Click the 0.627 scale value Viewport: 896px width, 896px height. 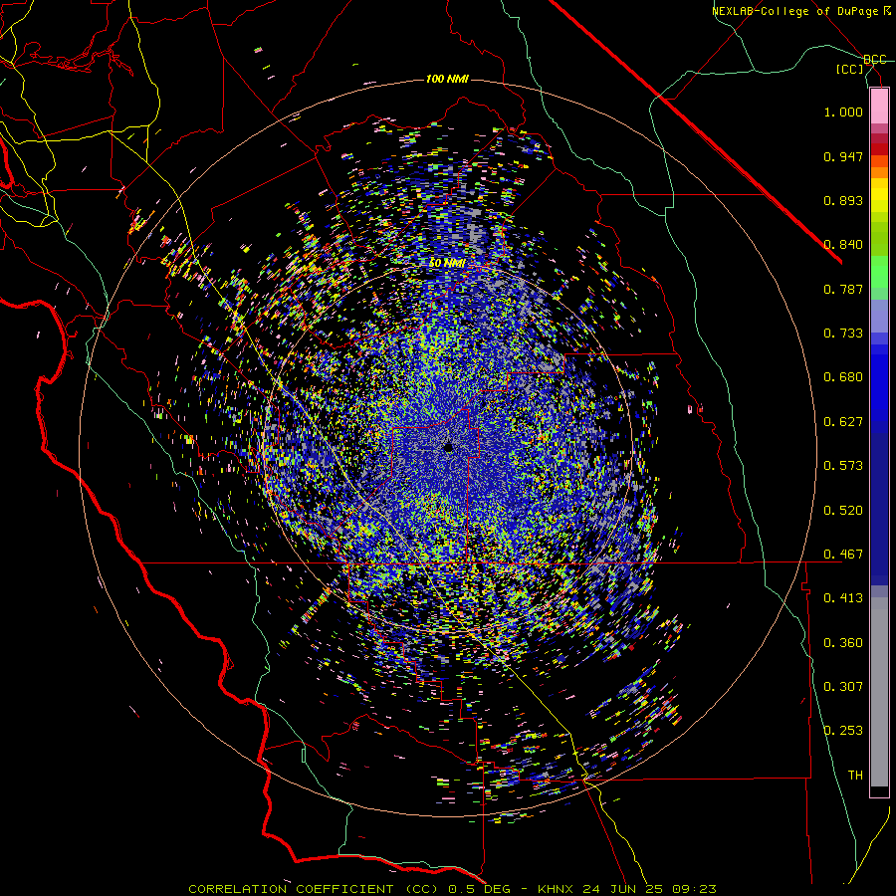tap(843, 422)
